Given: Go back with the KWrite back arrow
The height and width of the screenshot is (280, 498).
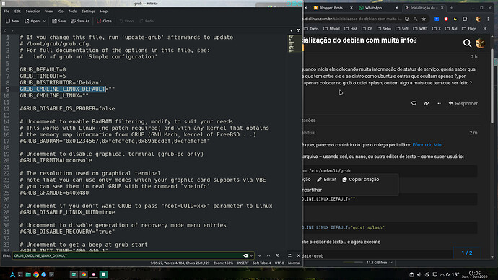Looking at the screenshot, I should click(5, 30).
